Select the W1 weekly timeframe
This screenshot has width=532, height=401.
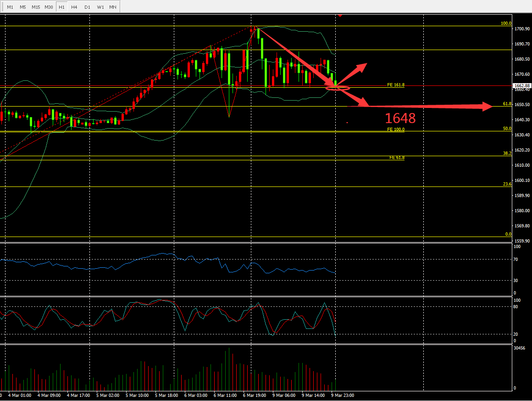[x=100, y=7]
